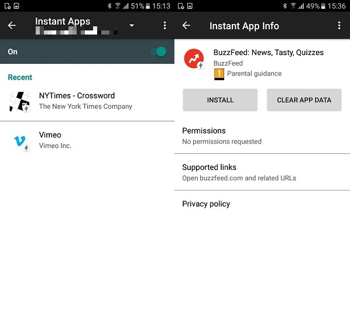Open the NYTimes Crossword app icon
This screenshot has width=350, height=312.
click(x=20, y=101)
